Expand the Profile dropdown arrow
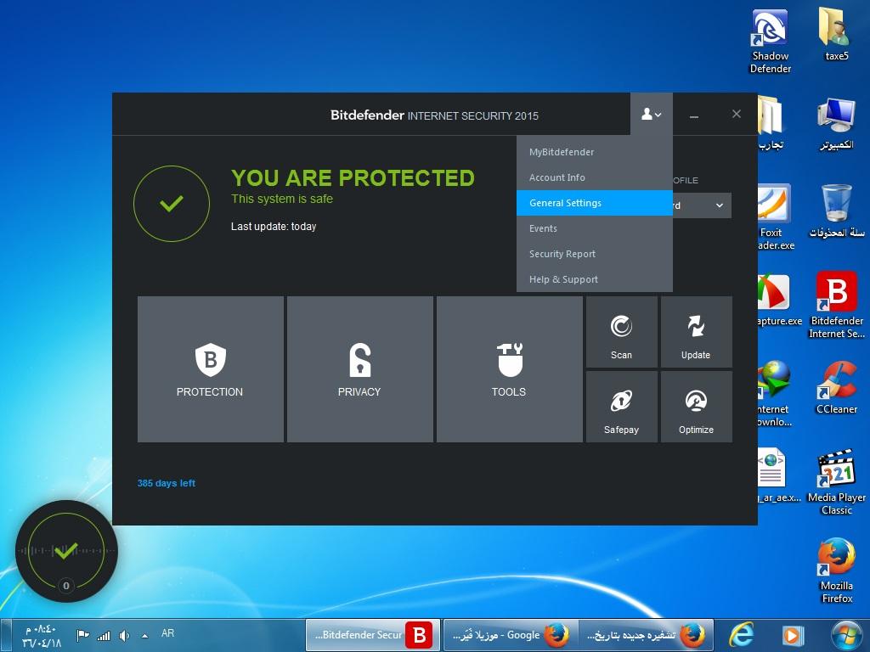 (x=719, y=205)
